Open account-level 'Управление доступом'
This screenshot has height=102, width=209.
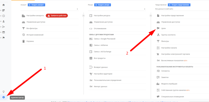click(x=36, y=22)
